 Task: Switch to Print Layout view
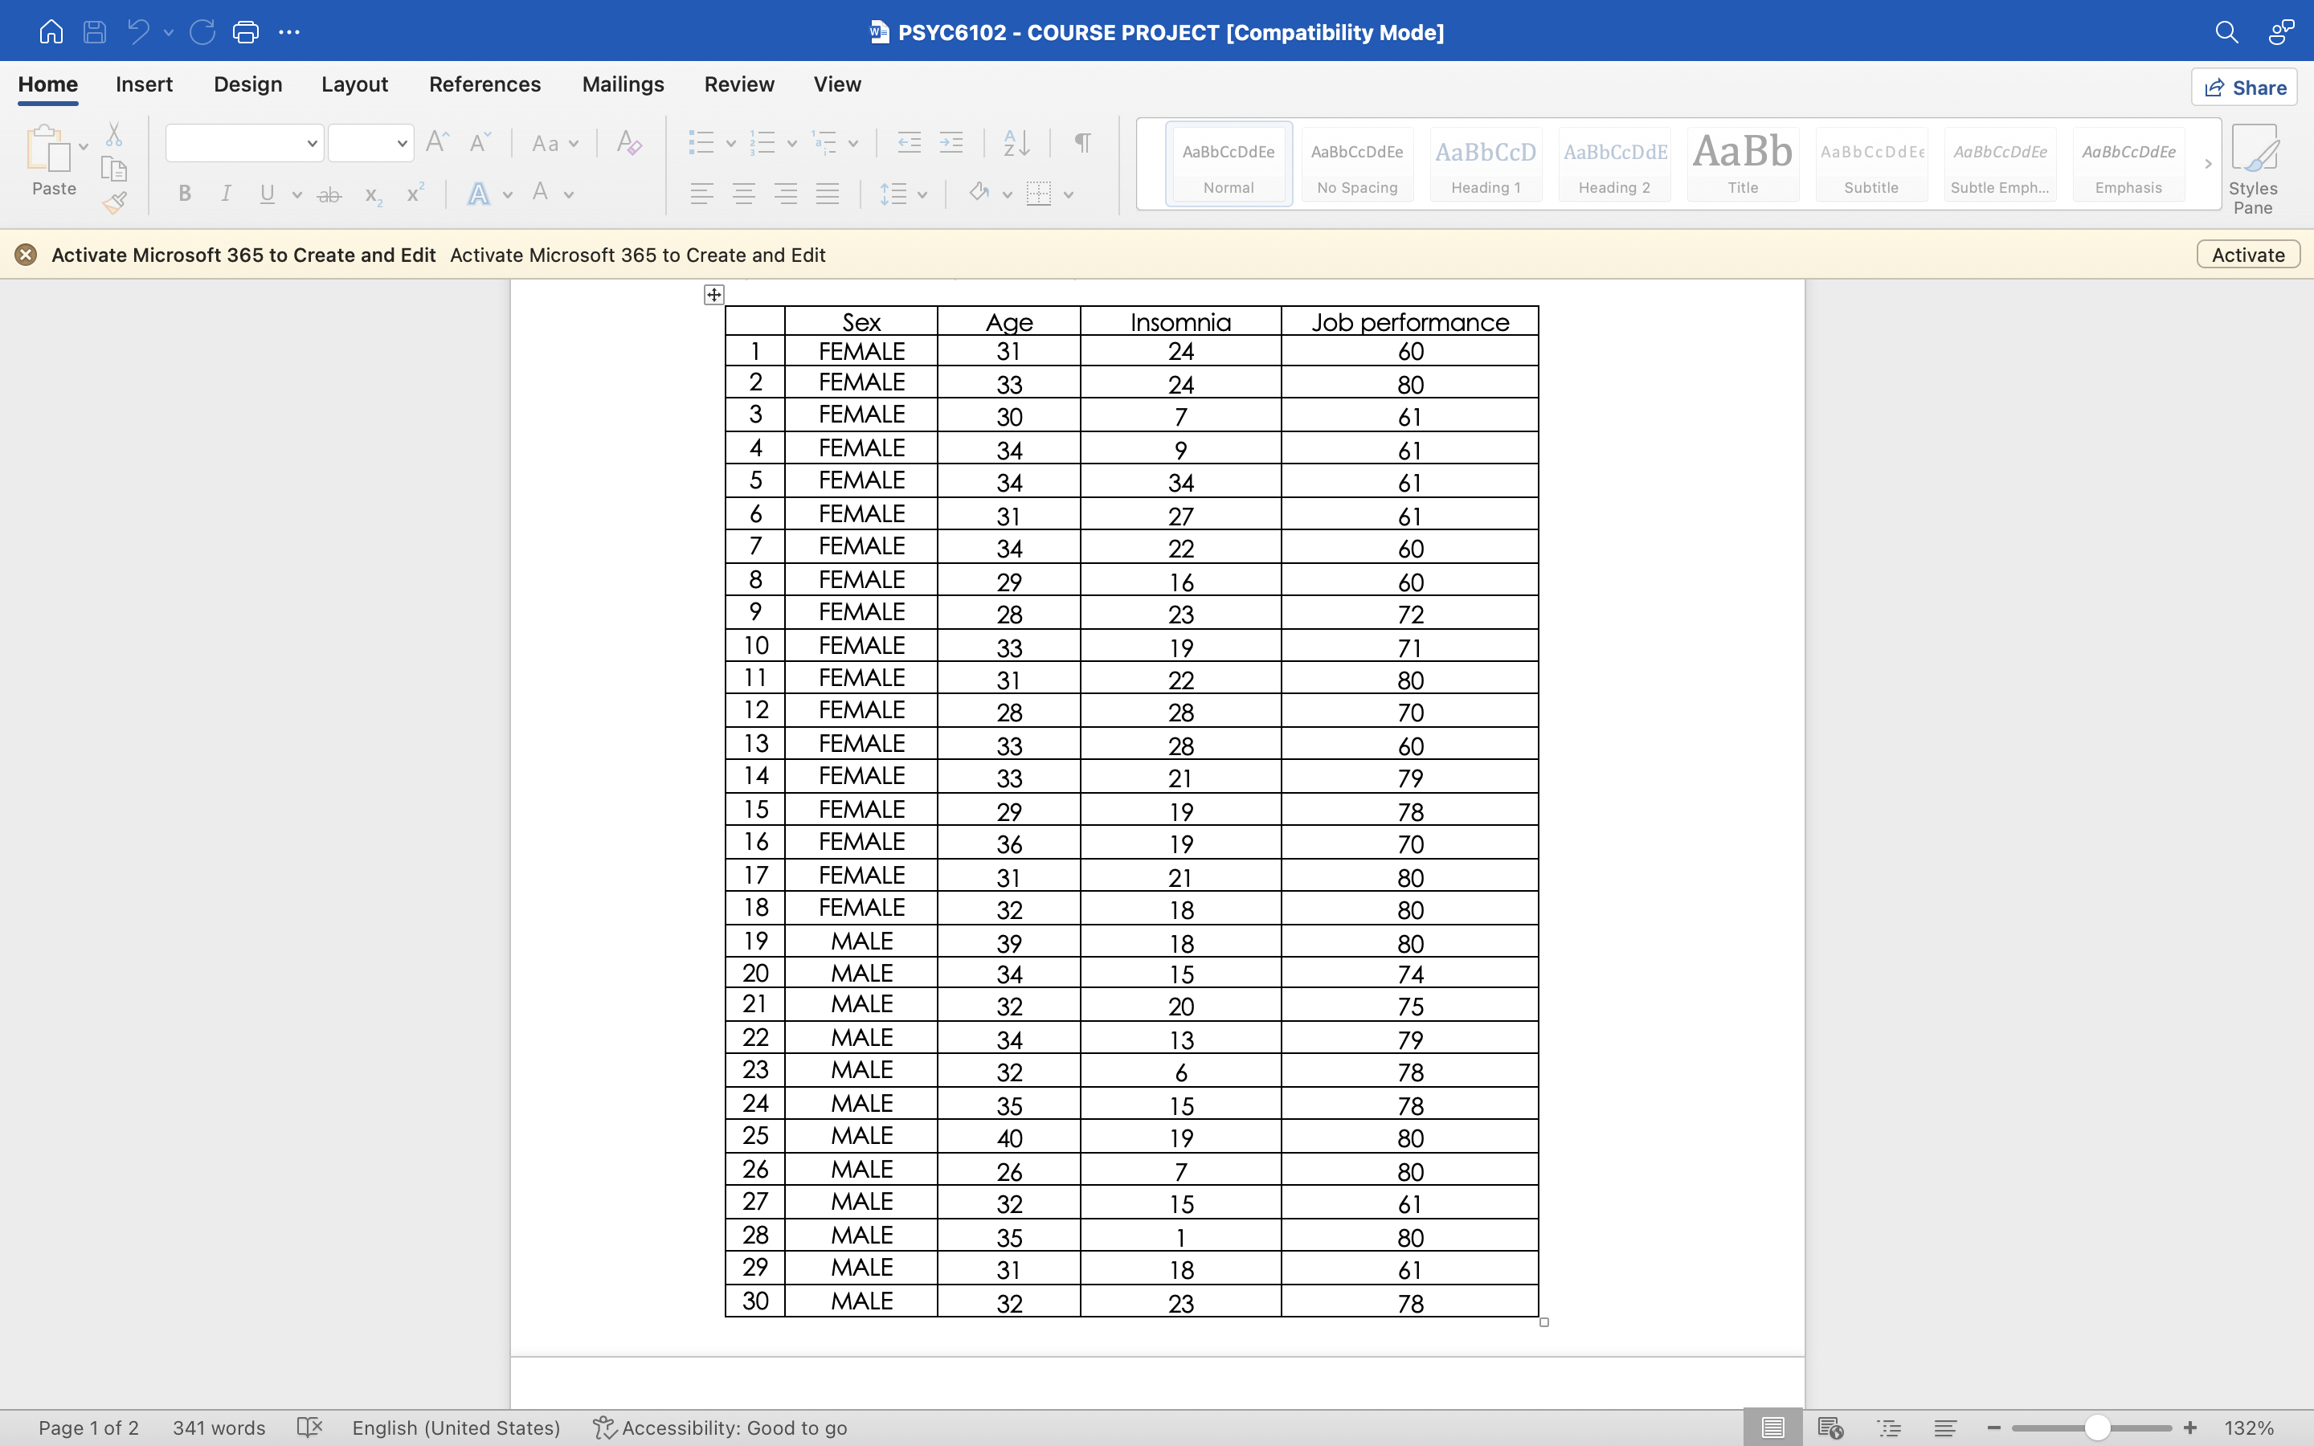(x=1772, y=1428)
